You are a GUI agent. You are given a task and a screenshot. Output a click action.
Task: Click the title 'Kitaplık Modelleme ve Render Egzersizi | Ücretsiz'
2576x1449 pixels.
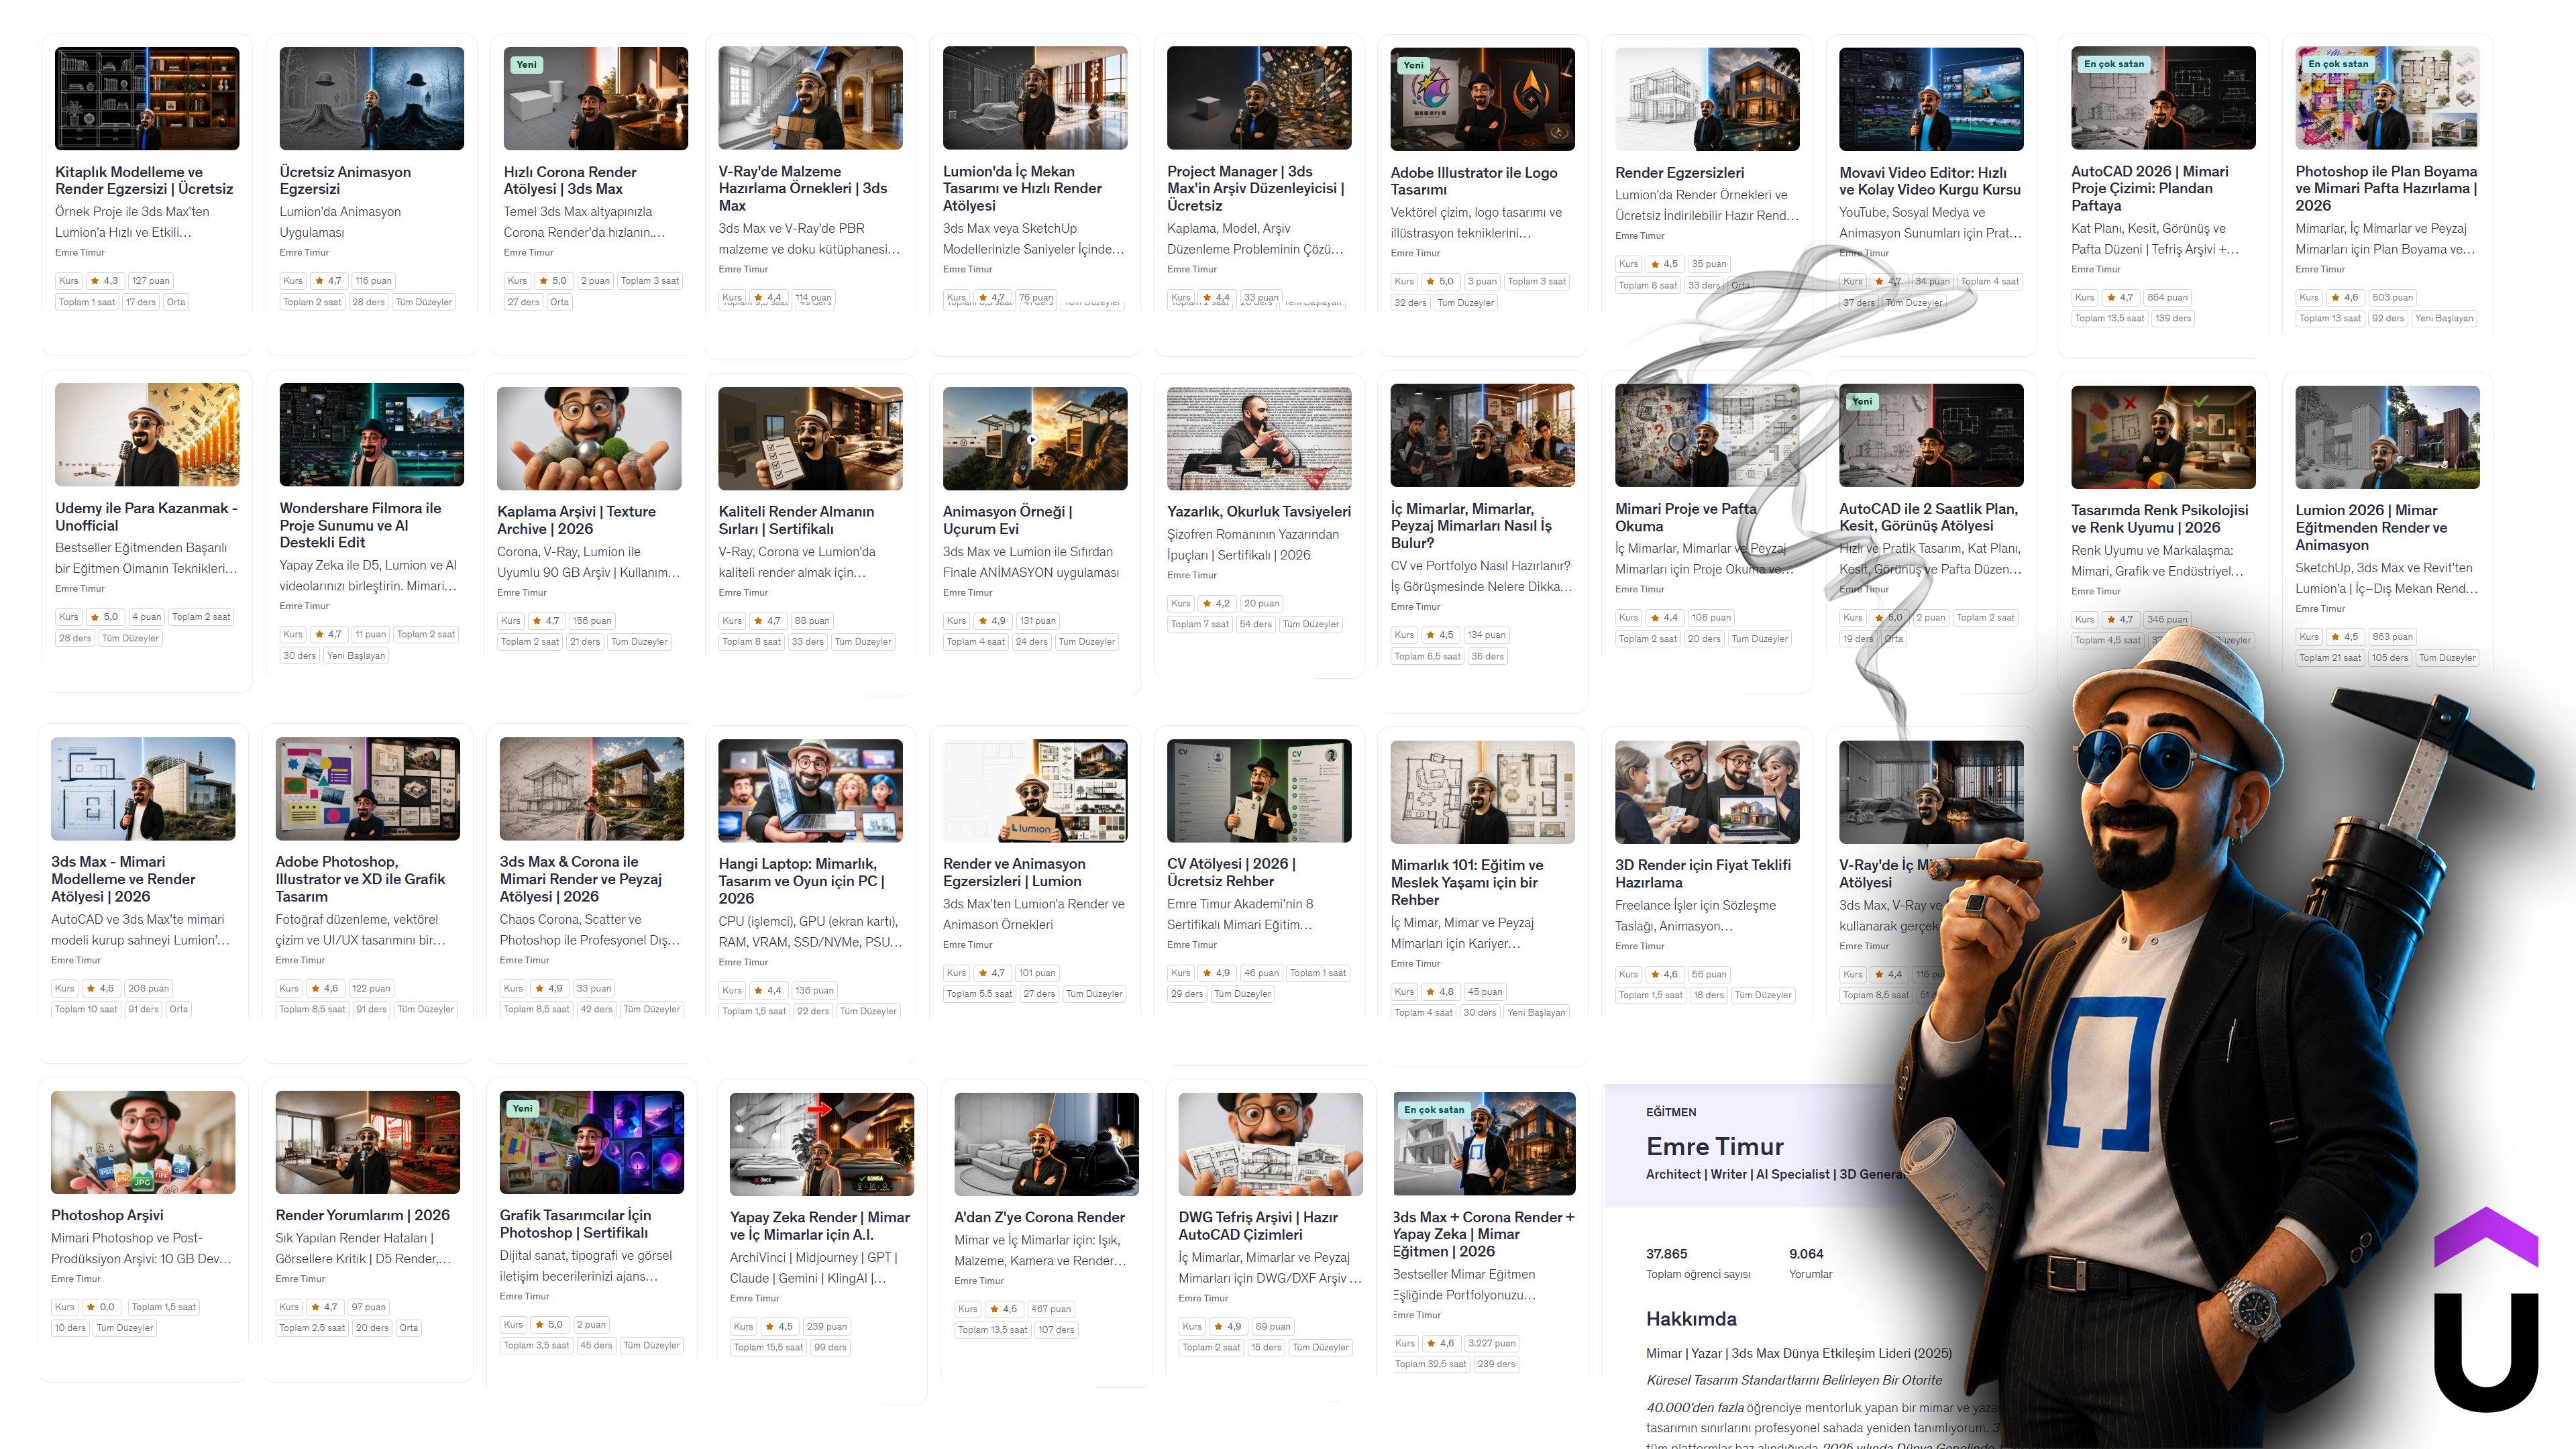coord(144,180)
